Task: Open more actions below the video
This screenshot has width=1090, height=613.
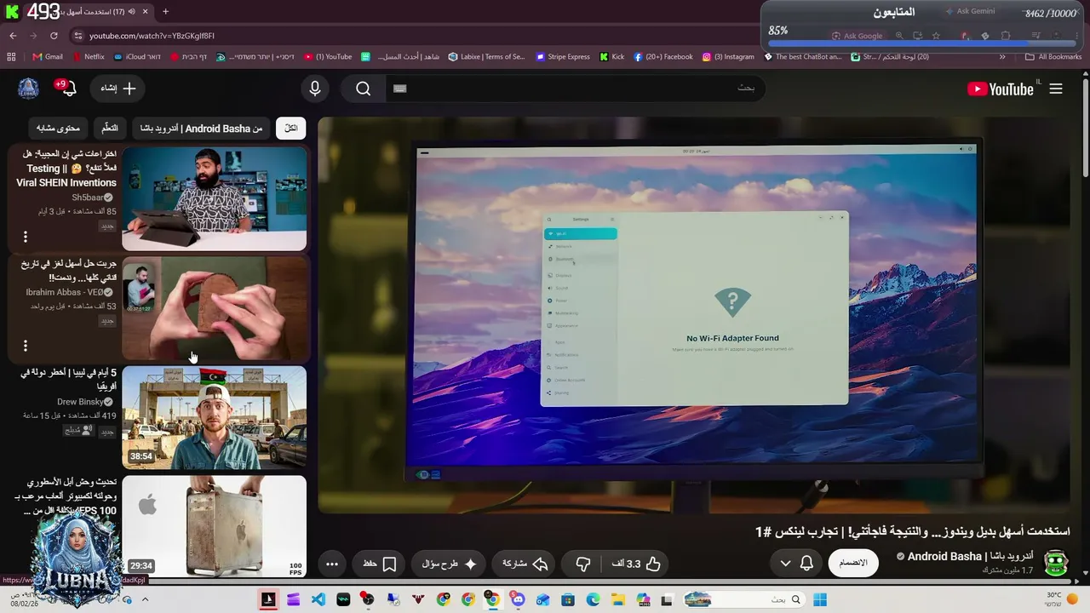Action: click(x=332, y=564)
